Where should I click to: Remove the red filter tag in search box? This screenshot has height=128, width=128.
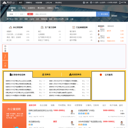click(x=30, y=14)
